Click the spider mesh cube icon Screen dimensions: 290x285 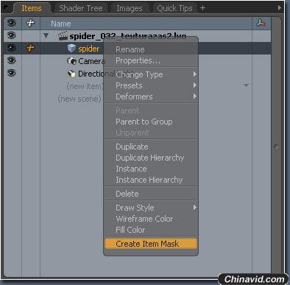71,48
